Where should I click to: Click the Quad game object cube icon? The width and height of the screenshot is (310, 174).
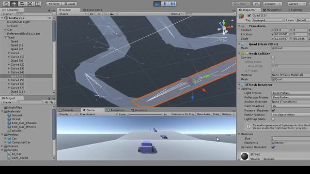[241, 16]
